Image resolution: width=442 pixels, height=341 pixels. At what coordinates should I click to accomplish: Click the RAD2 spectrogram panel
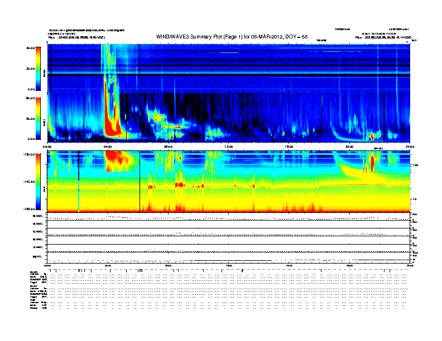pos(228,69)
